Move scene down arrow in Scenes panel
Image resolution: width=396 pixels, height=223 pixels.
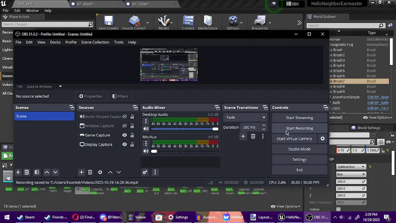(x=55, y=172)
